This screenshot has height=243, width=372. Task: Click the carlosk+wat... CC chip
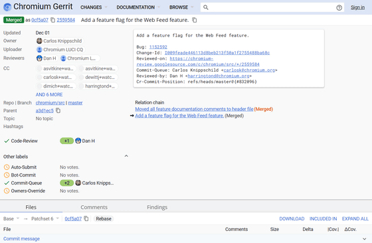tap(56, 77)
